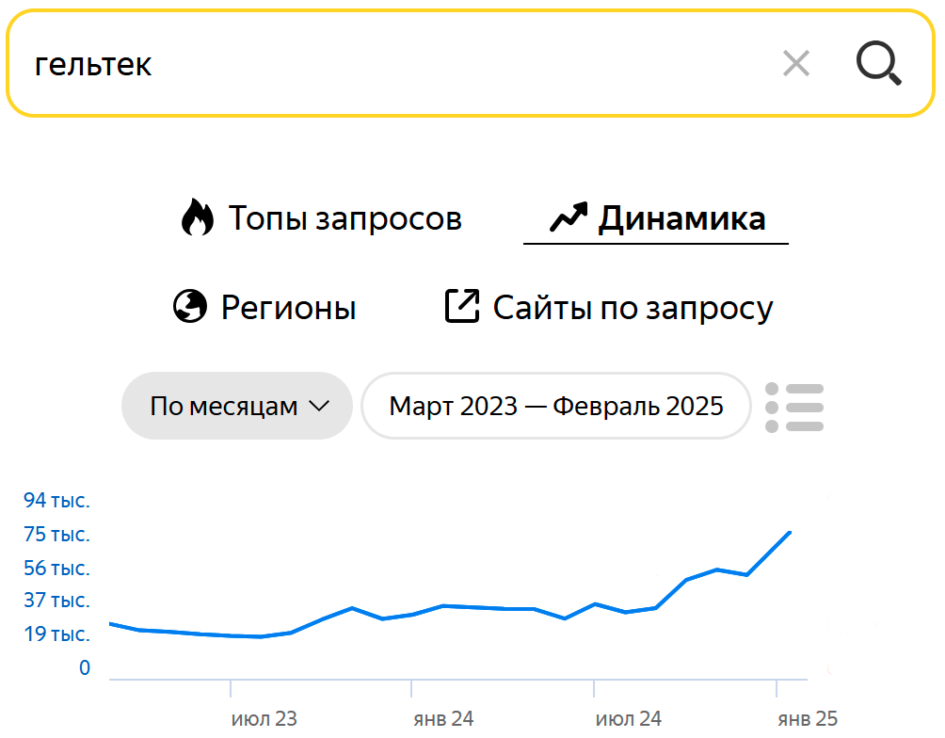Viewport: 945px width, 738px height.
Task: Open the Топы запросов tab
Action: (321, 217)
